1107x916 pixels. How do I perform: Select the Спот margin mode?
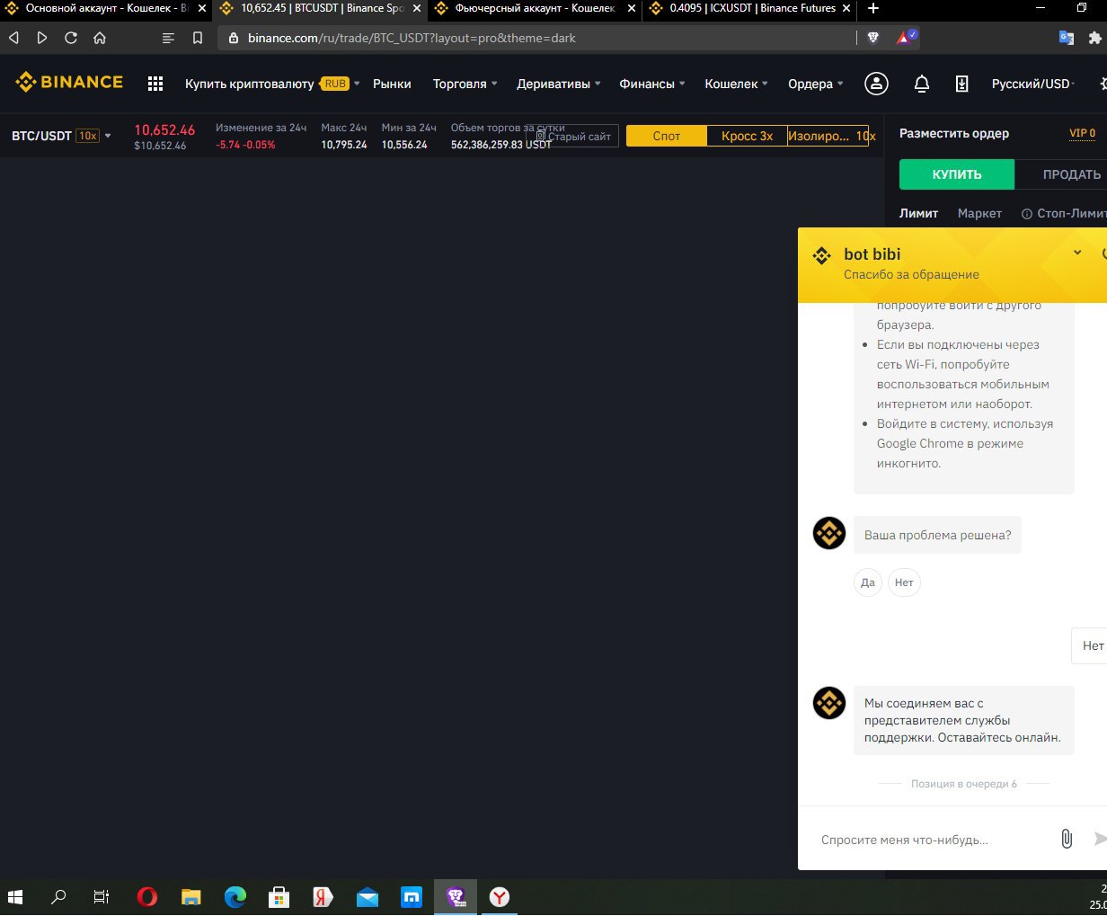[667, 136]
